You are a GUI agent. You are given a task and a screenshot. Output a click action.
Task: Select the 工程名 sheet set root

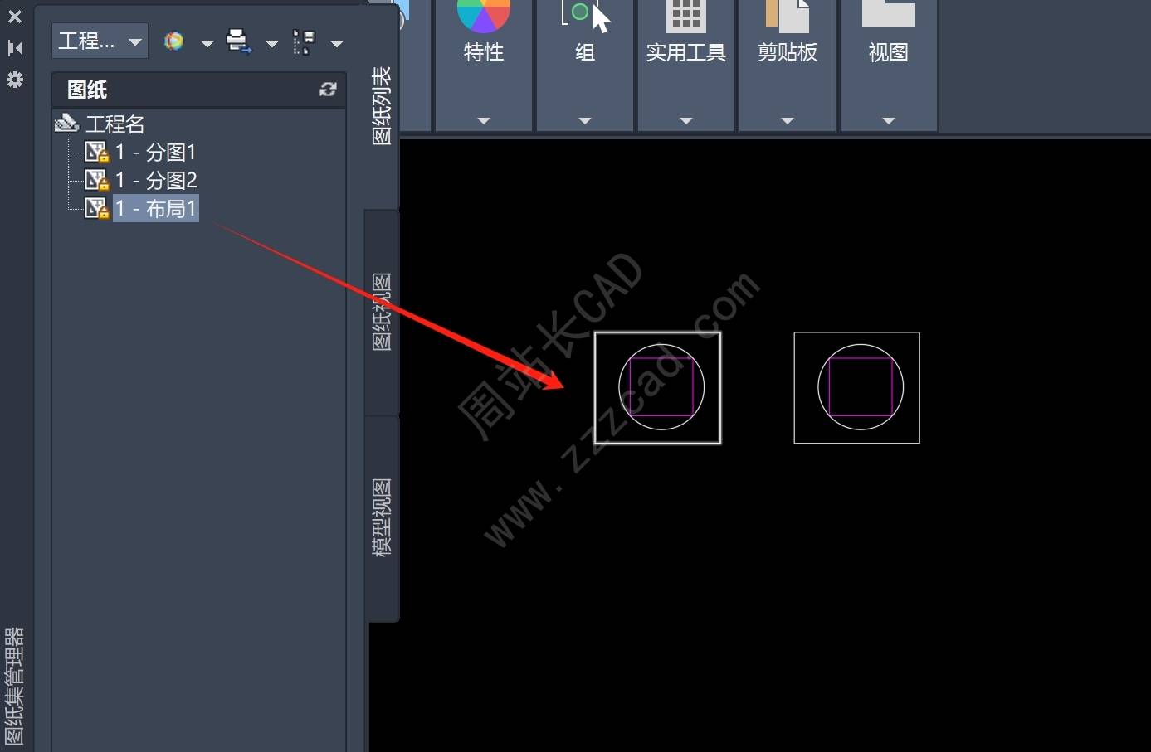pyautogui.click(x=115, y=124)
